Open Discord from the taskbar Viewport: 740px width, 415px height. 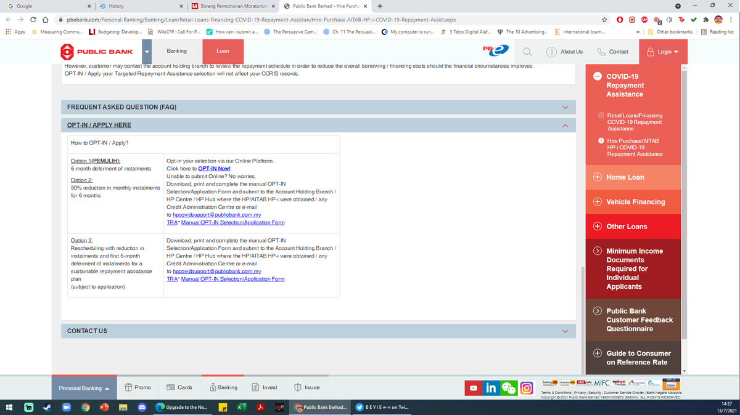tap(142, 407)
